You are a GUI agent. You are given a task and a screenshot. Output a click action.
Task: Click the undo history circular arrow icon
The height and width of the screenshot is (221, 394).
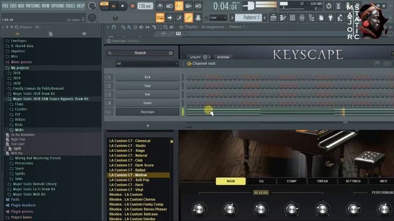click(x=329, y=6)
